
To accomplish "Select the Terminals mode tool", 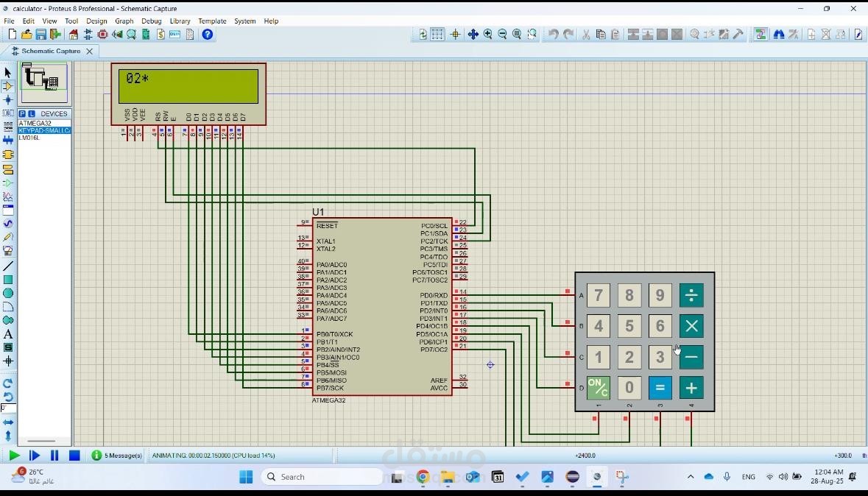I will point(8,169).
